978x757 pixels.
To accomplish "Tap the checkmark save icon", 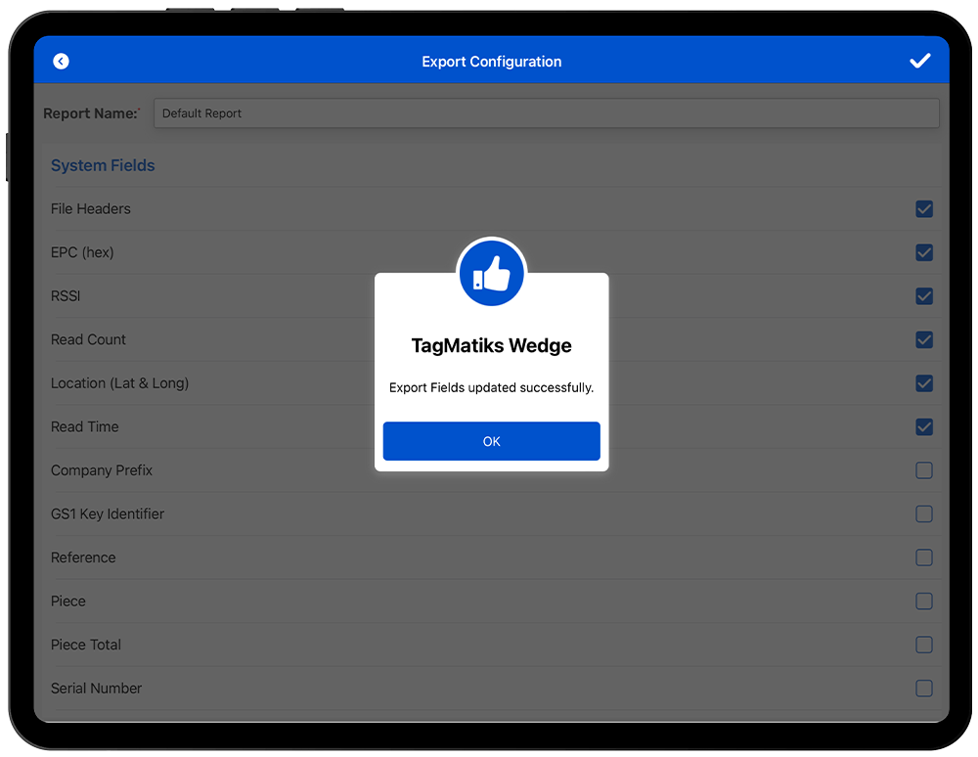I will pyautogui.click(x=919, y=62).
